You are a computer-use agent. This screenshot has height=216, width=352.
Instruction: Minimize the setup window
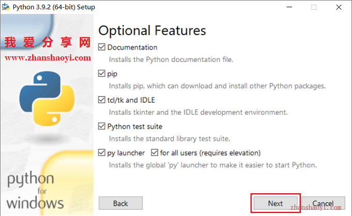click(289, 7)
